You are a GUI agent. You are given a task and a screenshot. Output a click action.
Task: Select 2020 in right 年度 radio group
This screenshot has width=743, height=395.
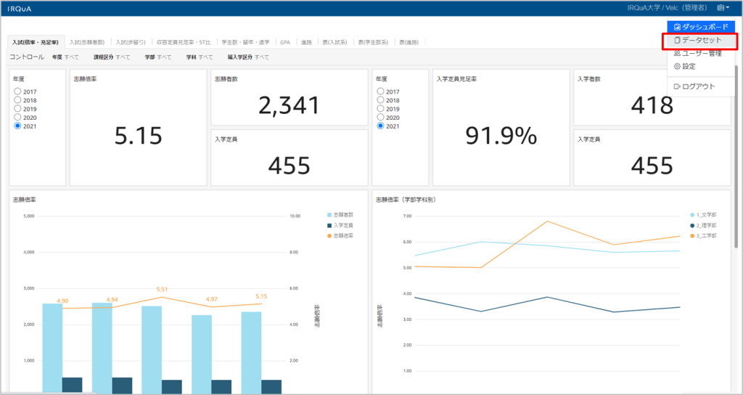(x=380, y=118)
